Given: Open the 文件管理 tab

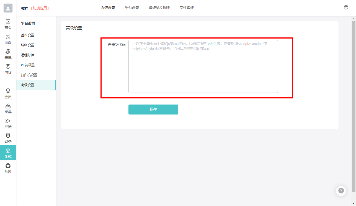Looking at the screenshot, I should pos(187,8).
